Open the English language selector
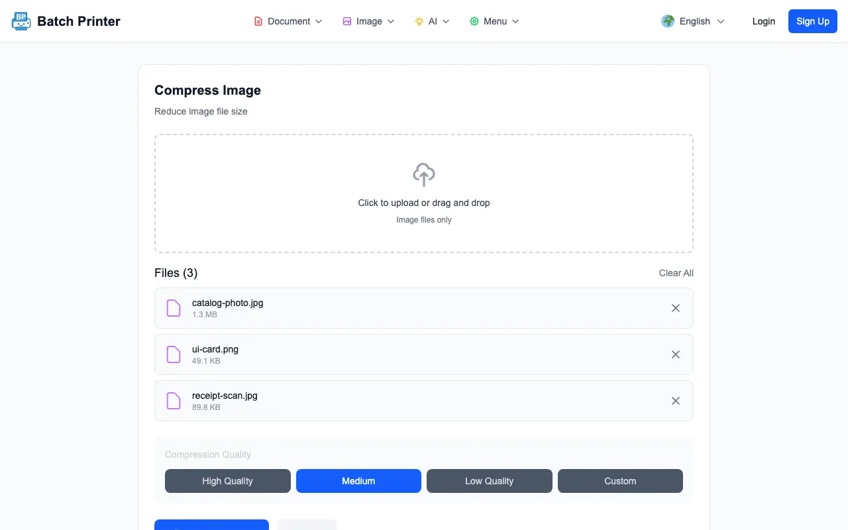848x530 pixels. tap(693, 21)
